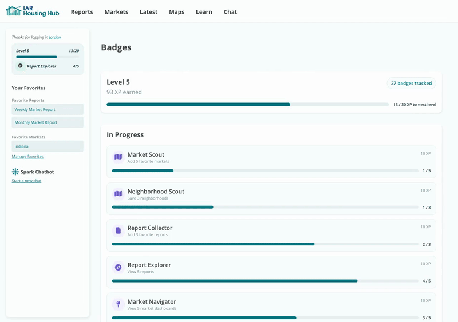458x322 pixels.
Task: Click the sidebar 13/20 level count
Action: [x=74, y=51]
